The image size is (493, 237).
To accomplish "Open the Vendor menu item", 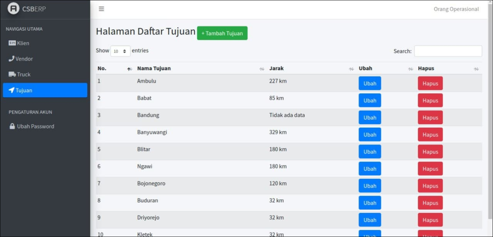I will tap(24, 59).
